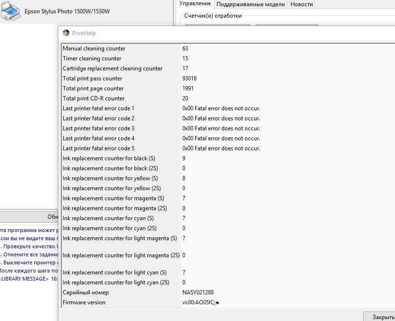
Task: Click Last printer fatal error code 4
Action: [98, 138]
